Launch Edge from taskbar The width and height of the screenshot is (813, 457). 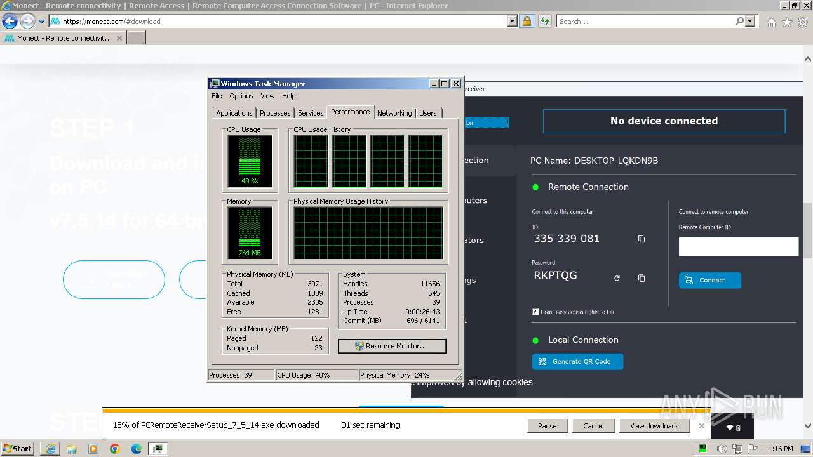click(x=137, y=449)
